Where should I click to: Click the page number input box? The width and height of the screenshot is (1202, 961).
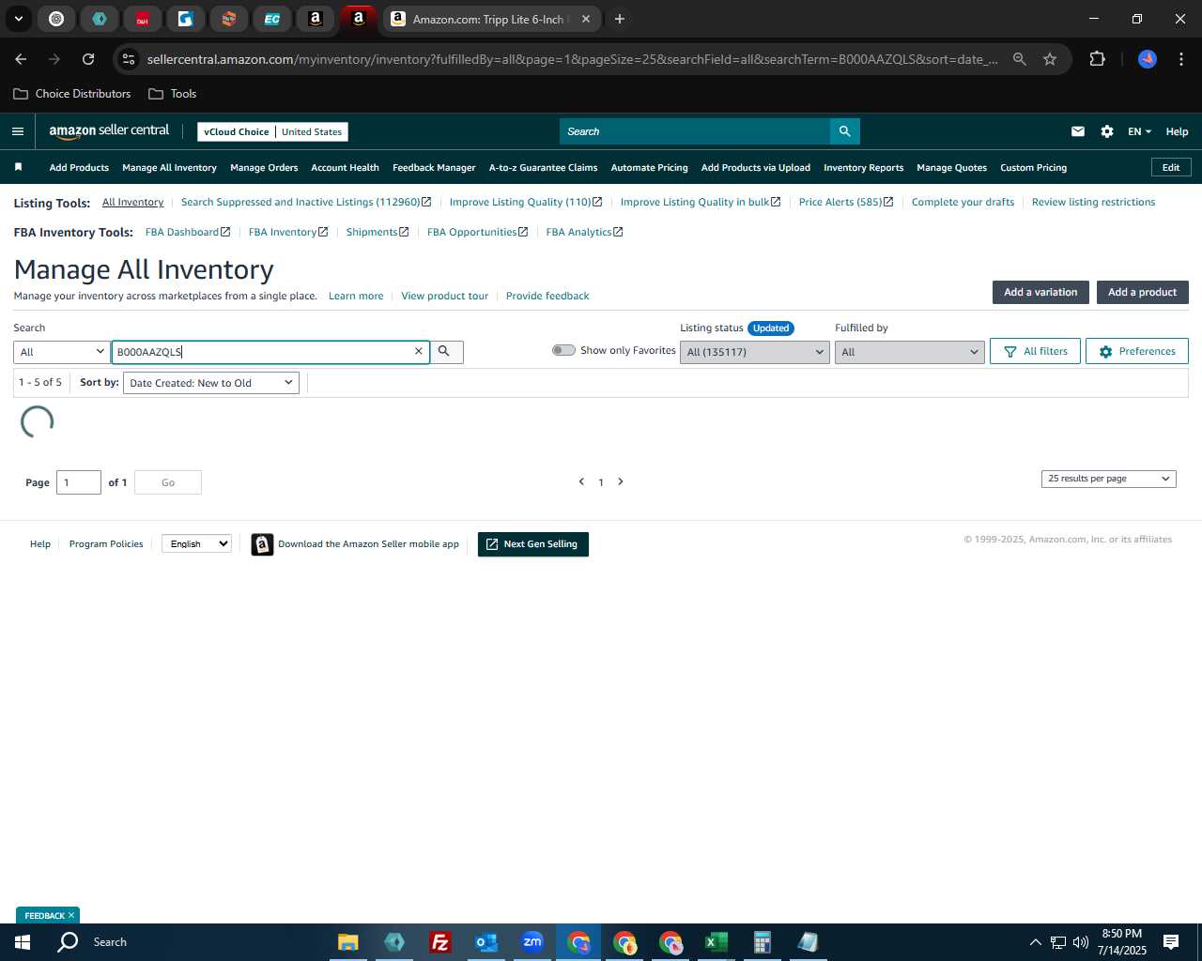click(79, 482)
